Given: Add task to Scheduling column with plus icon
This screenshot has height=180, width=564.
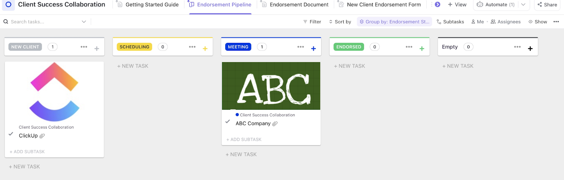Looking at the screenshot, I should coord(205,49).
